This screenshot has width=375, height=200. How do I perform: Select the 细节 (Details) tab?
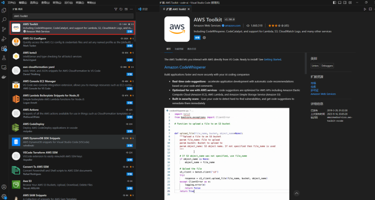tap(168, 49)
